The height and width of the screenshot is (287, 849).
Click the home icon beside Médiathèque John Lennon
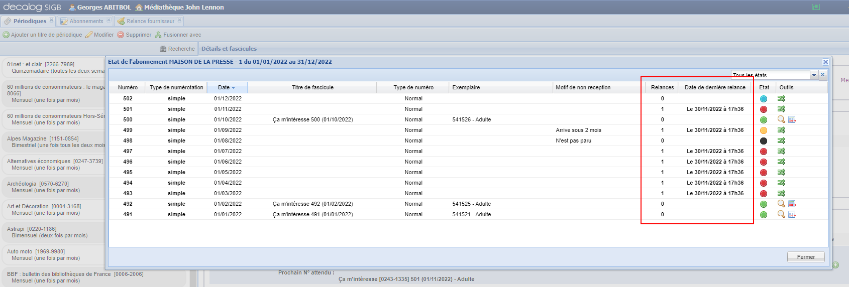coord(139,8)
